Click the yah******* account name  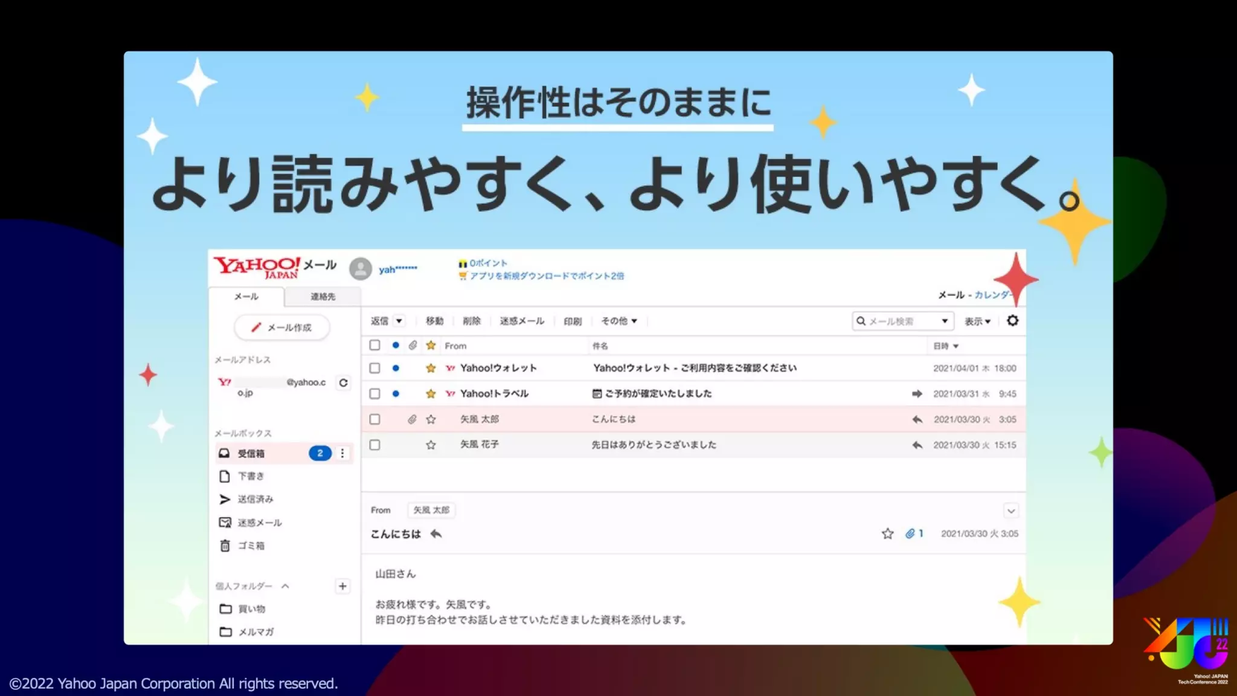(x=398, y=269)
